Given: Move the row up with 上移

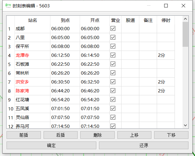Looking at the screenshot, I should pyautogui.click(x=134, y=135).
